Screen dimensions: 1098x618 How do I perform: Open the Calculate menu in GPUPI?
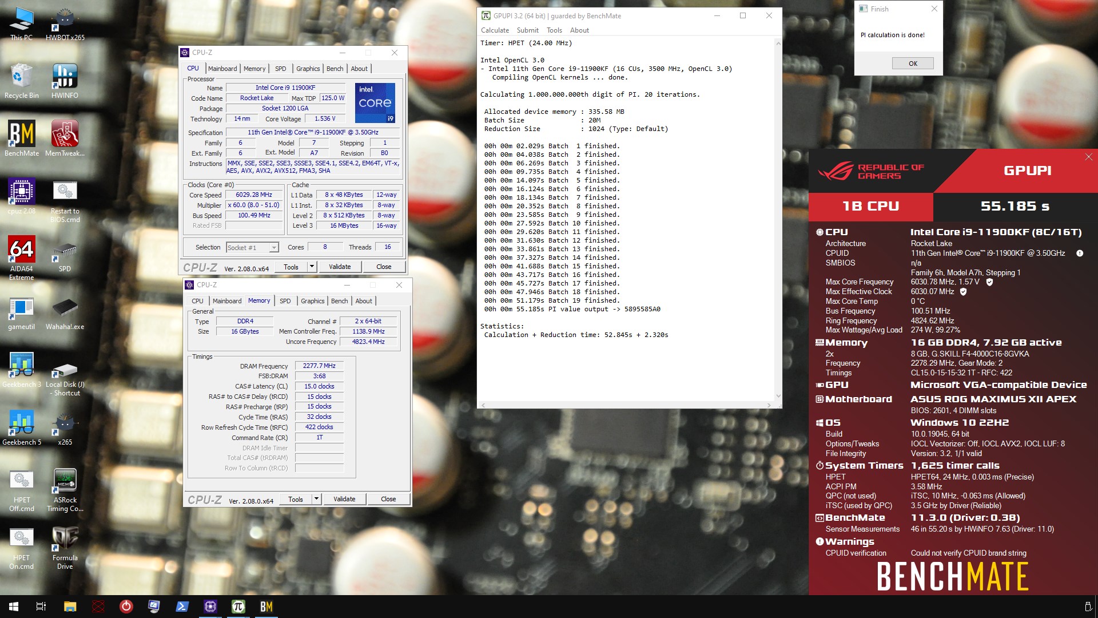(495, 30)
